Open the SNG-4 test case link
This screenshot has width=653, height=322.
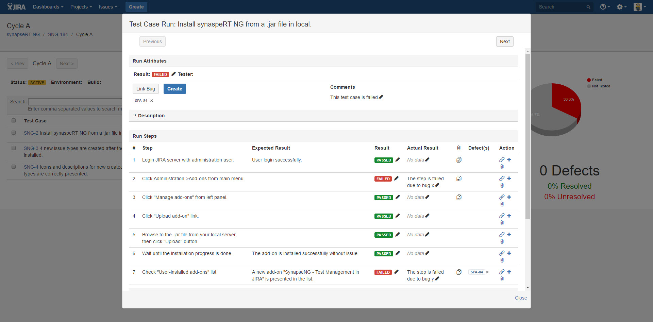31,167
